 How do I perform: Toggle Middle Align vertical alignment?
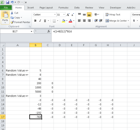(84, 15)
